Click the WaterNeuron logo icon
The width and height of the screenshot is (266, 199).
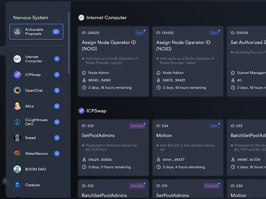pyautogui.click(x=17, y=154)
